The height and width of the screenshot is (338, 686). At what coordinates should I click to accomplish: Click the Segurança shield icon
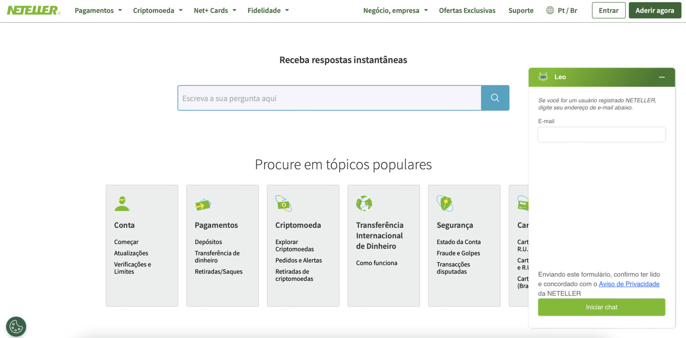(445, 203)
